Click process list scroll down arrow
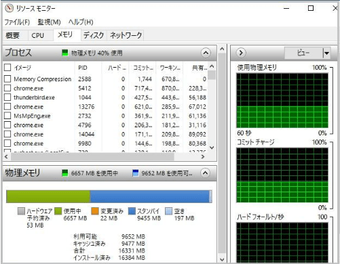 pyautogui.click(x=212, y=148)
